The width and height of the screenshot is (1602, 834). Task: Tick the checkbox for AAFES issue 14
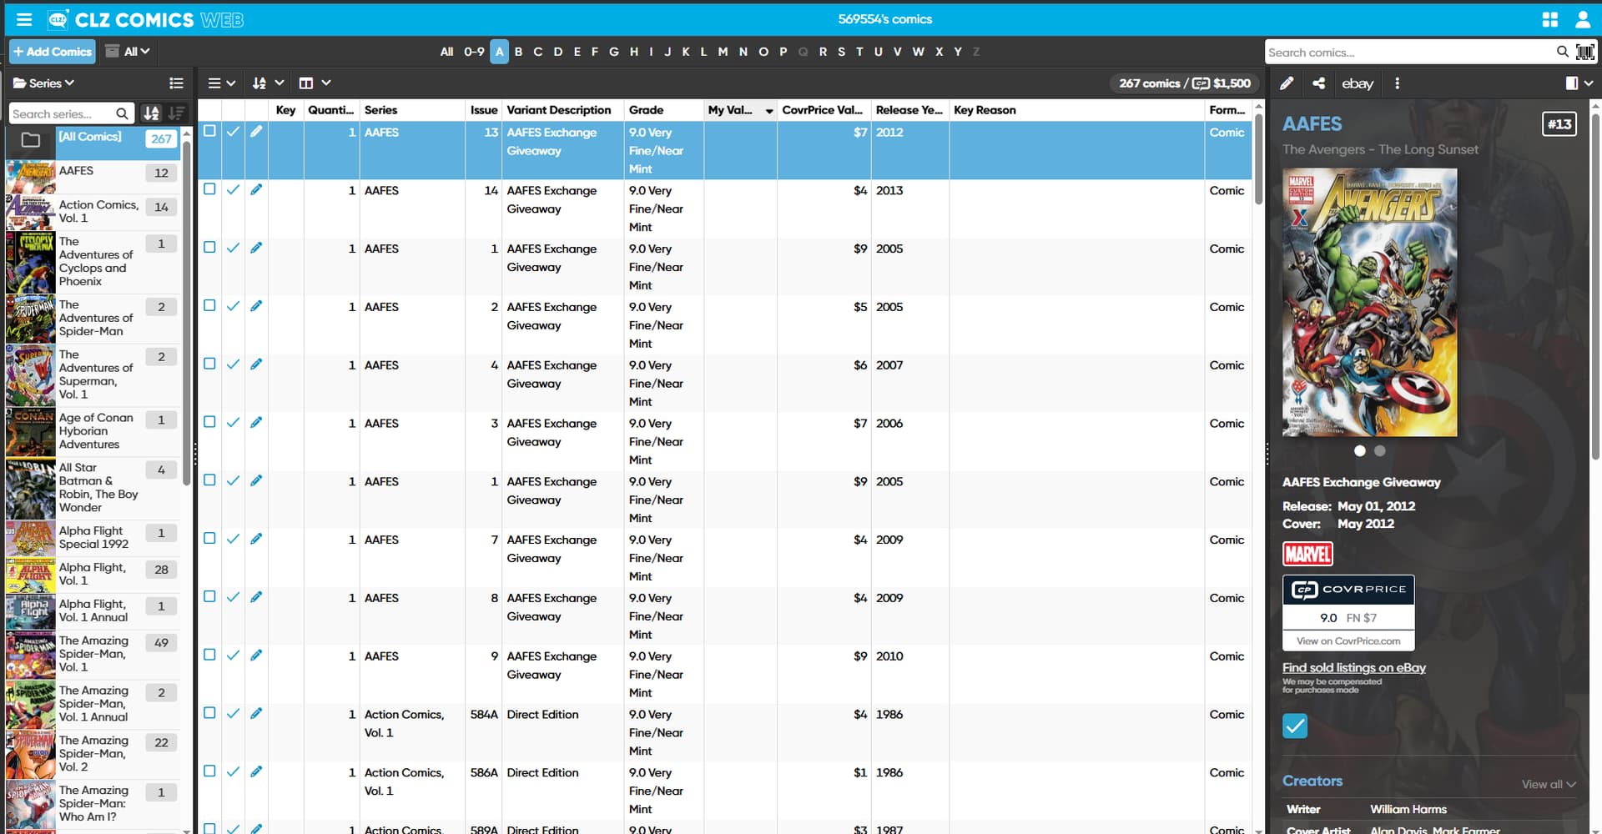[209, 189]
